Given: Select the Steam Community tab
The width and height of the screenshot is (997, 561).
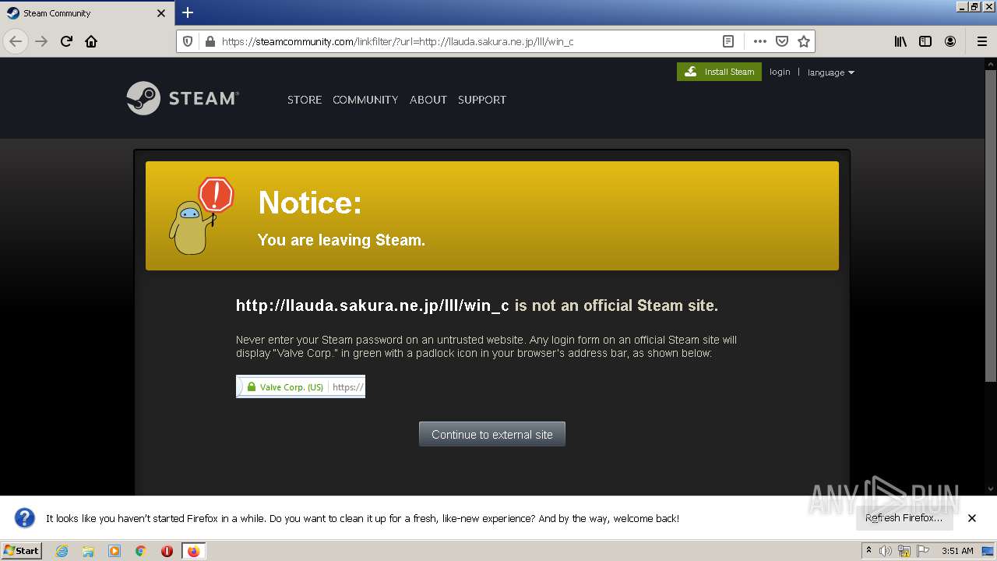Looking at the screenshot, I should tap(87, 13).
